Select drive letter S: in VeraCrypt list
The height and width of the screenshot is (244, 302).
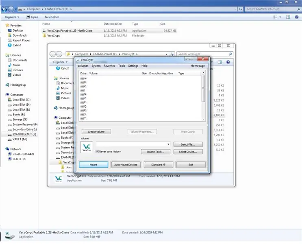pos(84,114)
